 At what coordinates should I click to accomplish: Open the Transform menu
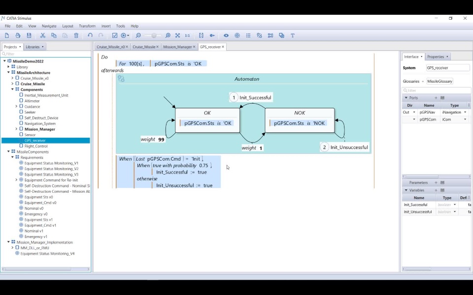(x=87, y=26)
